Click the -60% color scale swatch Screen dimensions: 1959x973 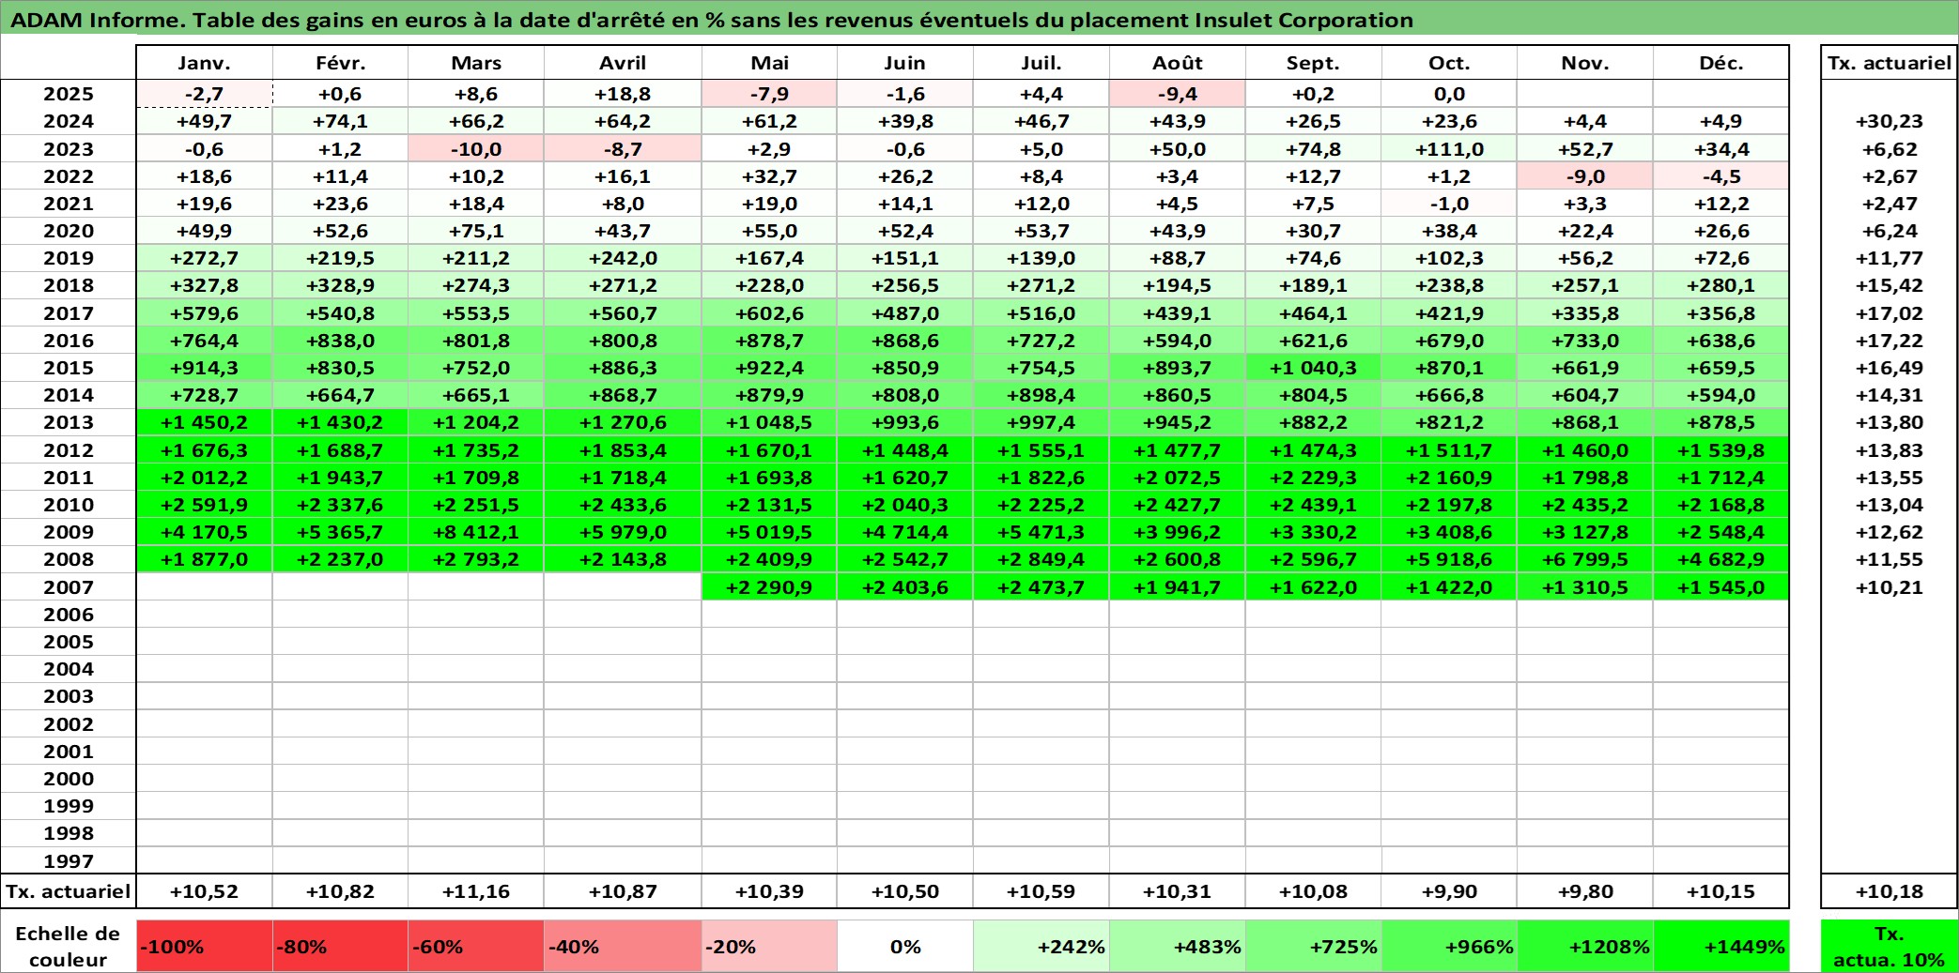pyautogui.click(x=476, y=946)
